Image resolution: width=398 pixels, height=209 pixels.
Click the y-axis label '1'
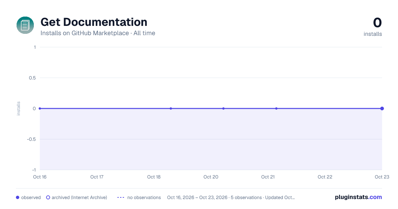35,47
